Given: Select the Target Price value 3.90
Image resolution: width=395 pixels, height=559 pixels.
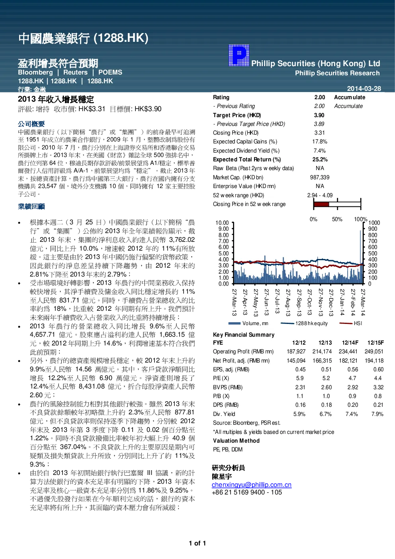Looking at the screenshot, I should [319, 115].
